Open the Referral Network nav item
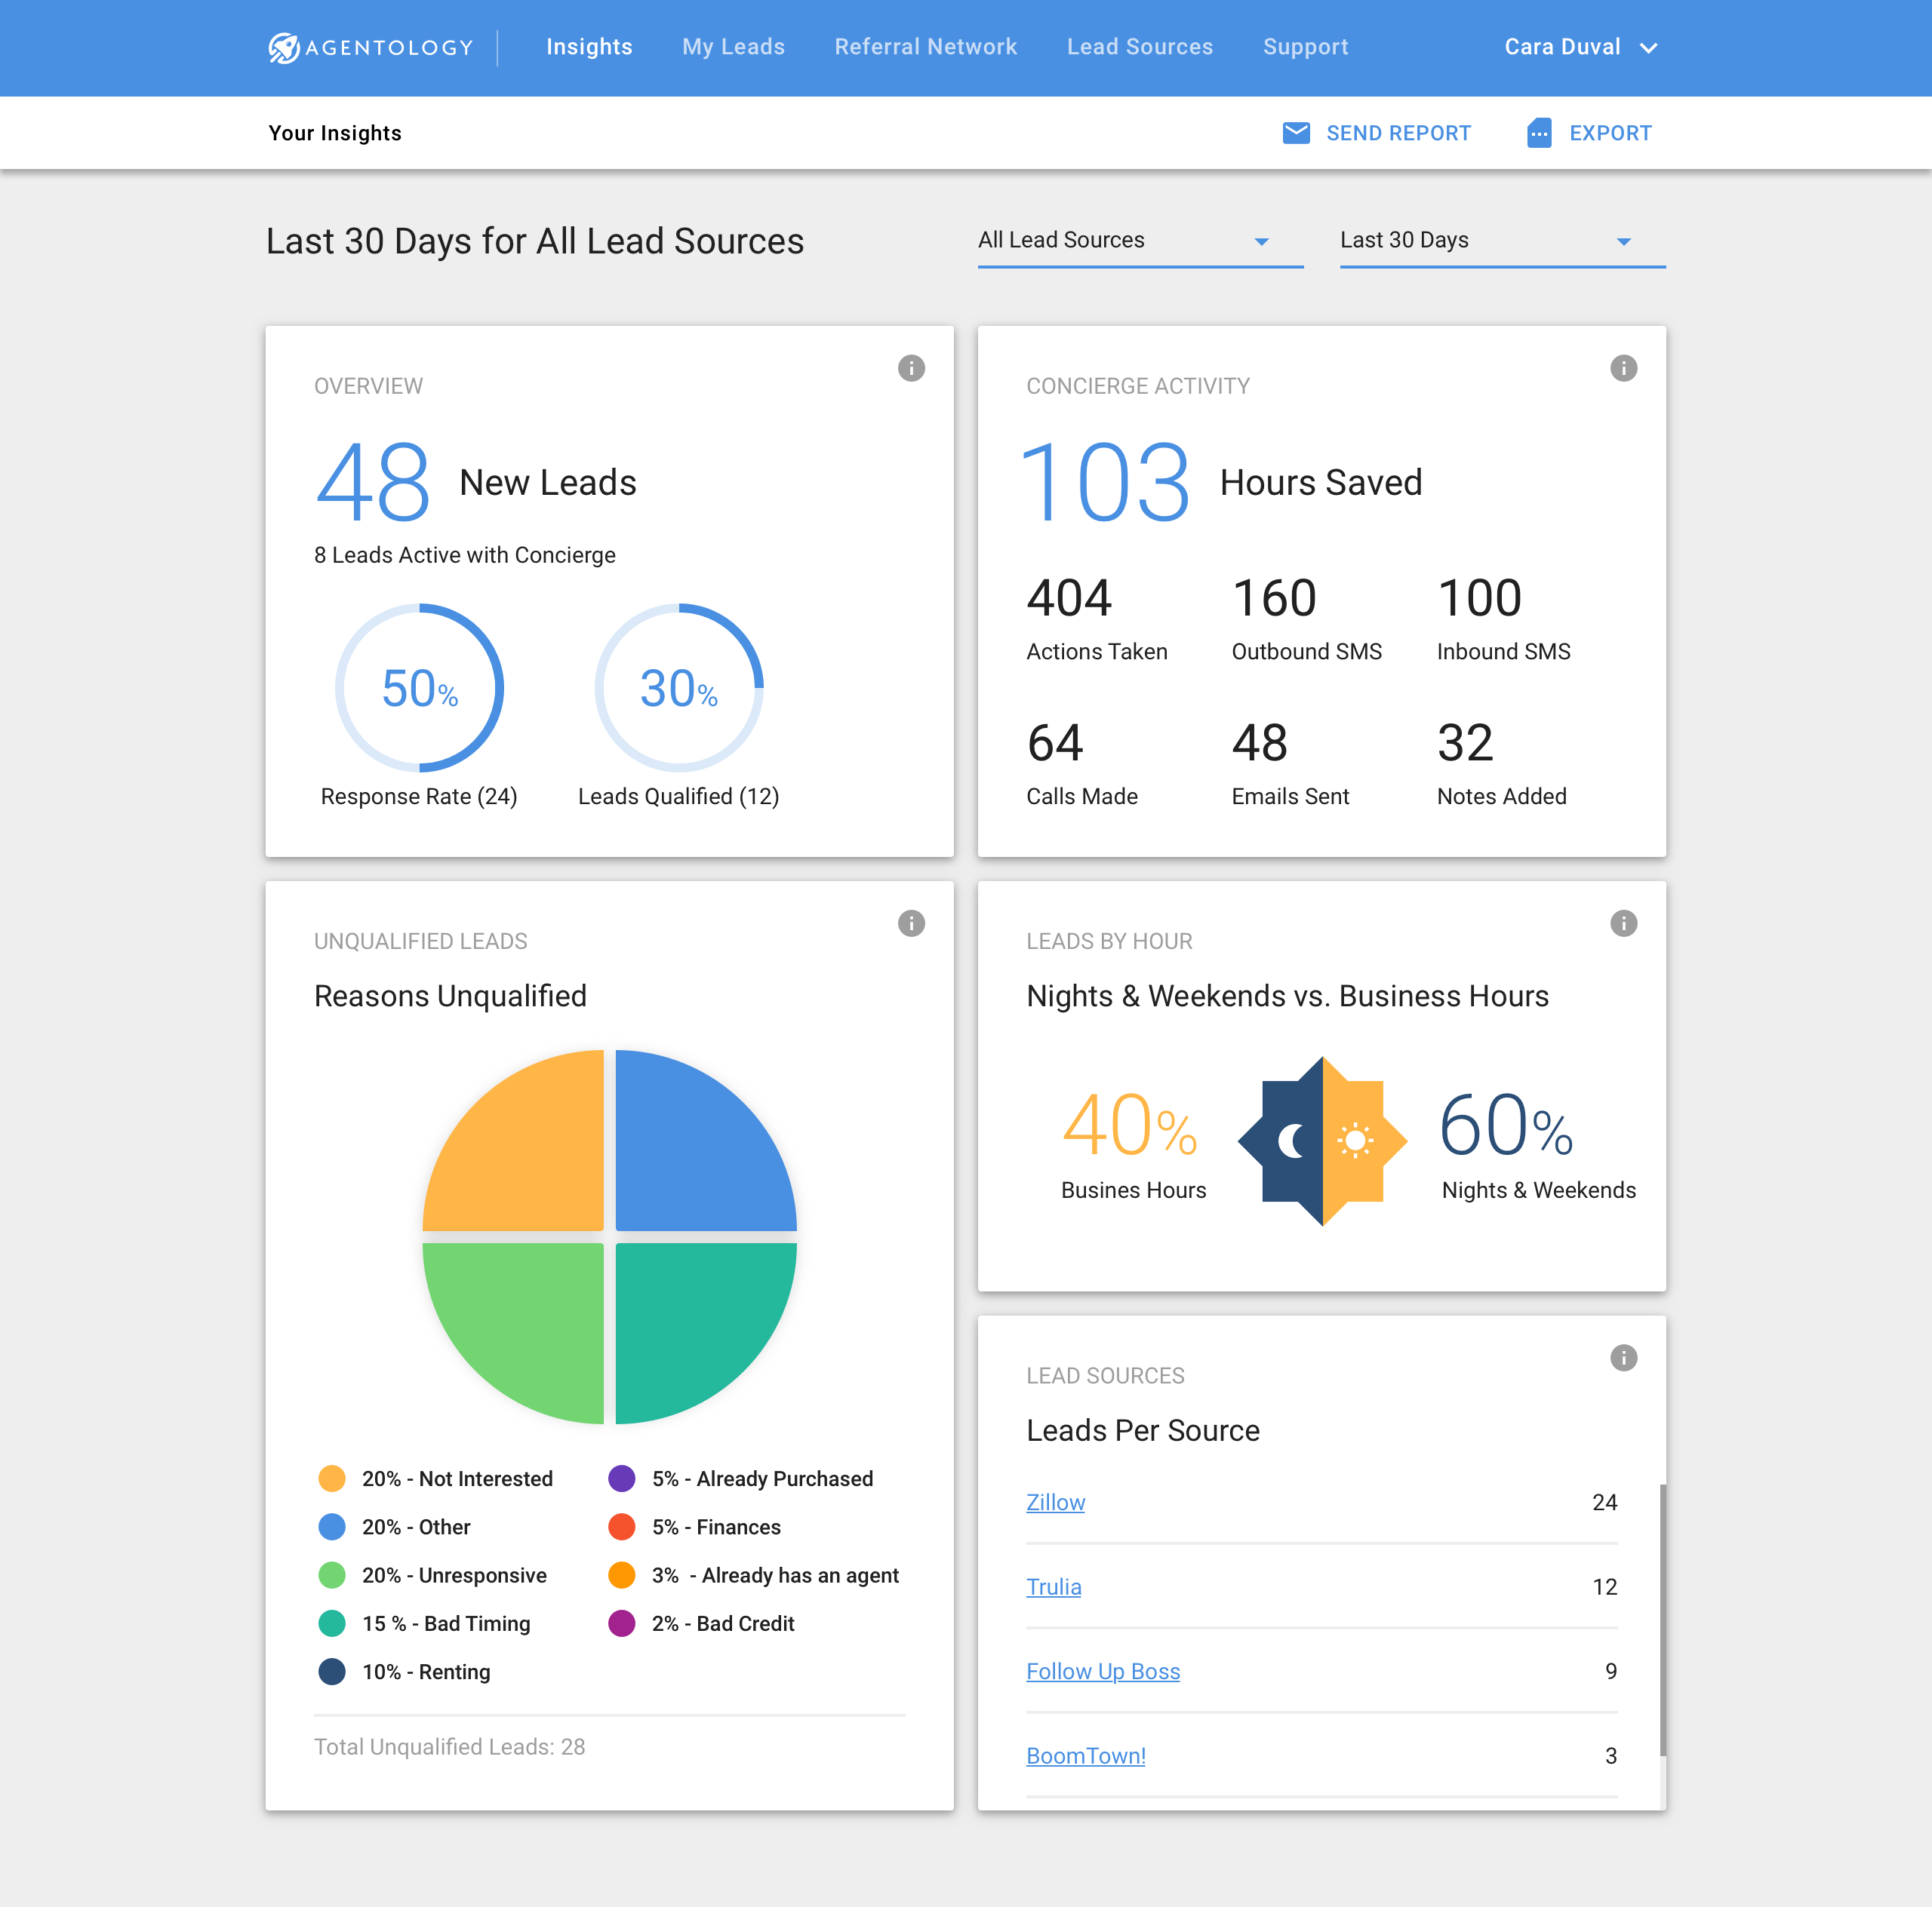 [925, 47]
